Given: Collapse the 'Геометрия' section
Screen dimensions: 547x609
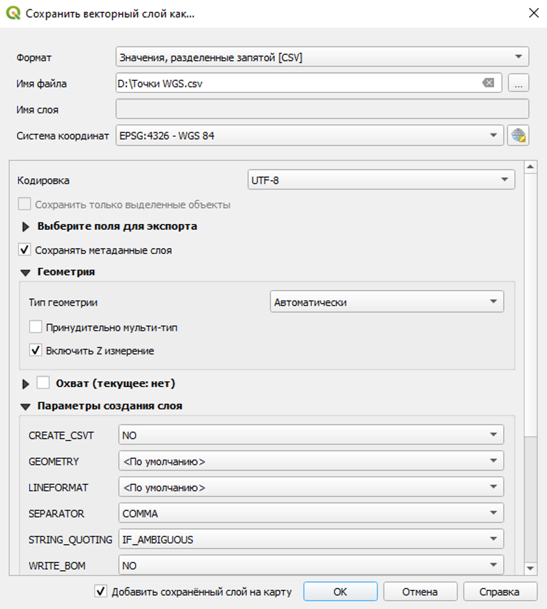Looking at the screenshot, I should click(26, 272).
